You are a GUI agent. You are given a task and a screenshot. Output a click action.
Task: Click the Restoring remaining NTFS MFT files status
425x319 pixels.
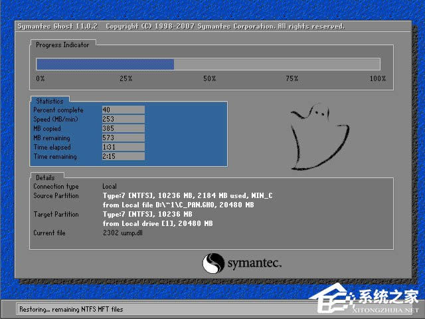(x=71, y=309)
